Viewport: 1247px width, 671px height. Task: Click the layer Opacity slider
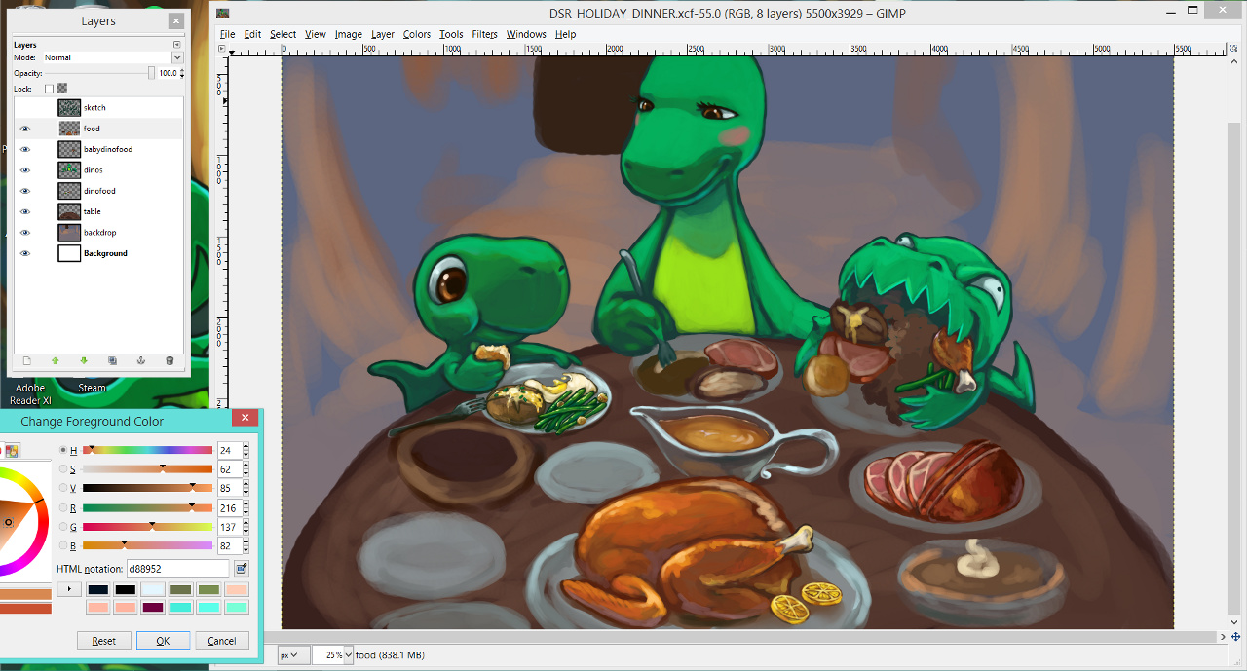98,73
